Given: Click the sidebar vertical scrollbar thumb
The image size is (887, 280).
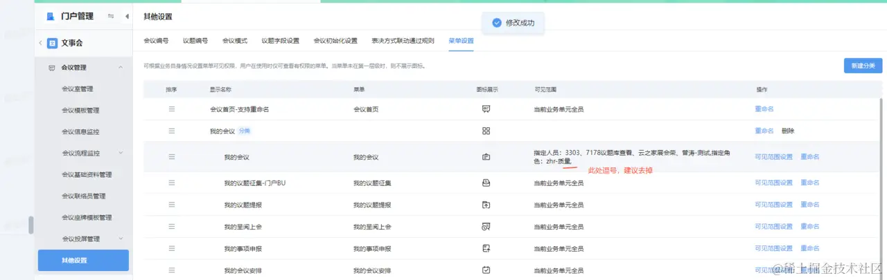Looking at the screenshot, I should pos(30,225).
